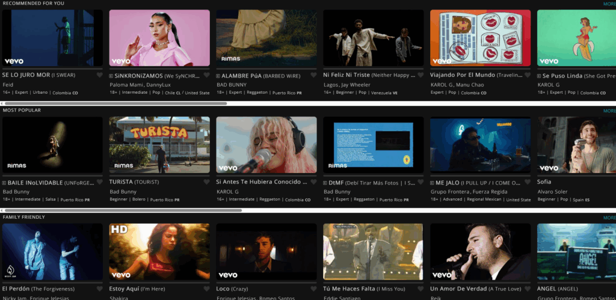The height and width of the screenshot is (300, 616).
Task: Favorite El Perdón using heart icon
Action: (100, 289)
